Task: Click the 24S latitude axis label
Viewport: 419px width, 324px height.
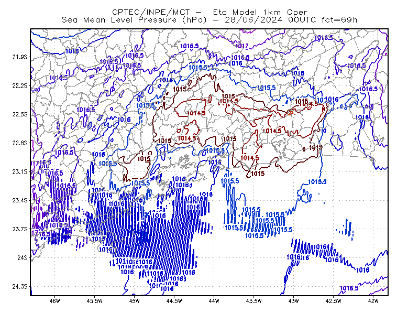Action: [x=22, y=258]
